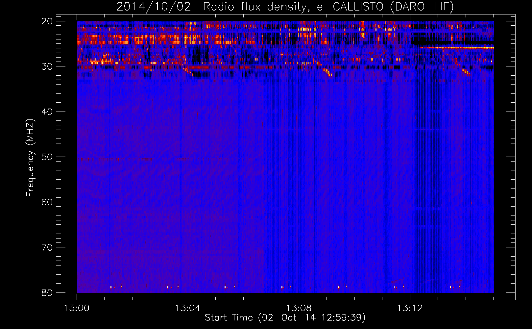
Task: Click the plot title "2014/10/02 Radio flux density, e-CALLISTO (DARO-HF)"
Action: point(285,7)
